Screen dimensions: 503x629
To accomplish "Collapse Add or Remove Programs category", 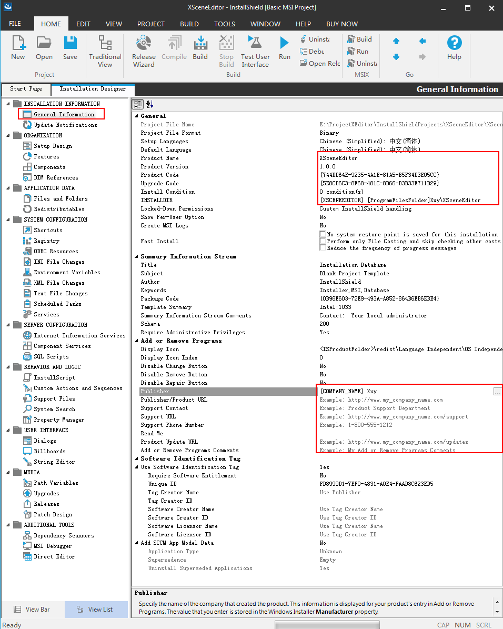I will (x=136, y=341).
